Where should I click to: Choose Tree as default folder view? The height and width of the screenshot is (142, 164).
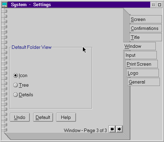click(15, 85)
